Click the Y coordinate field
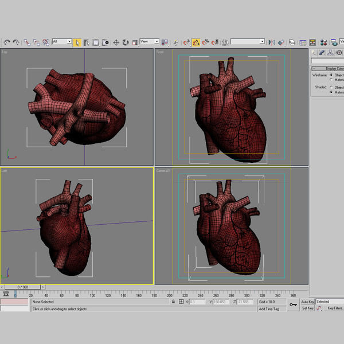The height and width of the screenshot is (344, 344). 221,302
